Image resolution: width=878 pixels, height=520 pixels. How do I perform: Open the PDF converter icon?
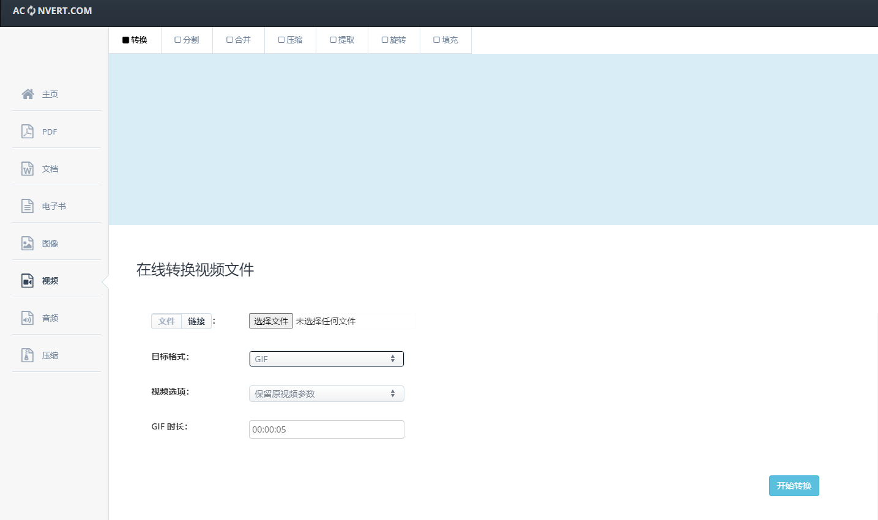pos(28,132)
